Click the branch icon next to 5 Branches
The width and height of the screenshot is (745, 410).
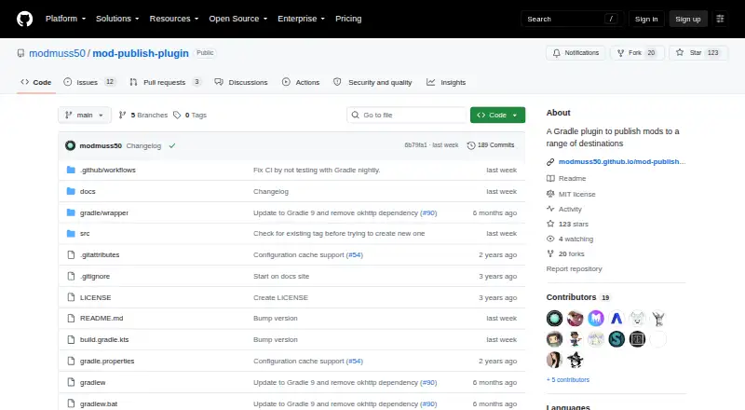pos(123,116)
